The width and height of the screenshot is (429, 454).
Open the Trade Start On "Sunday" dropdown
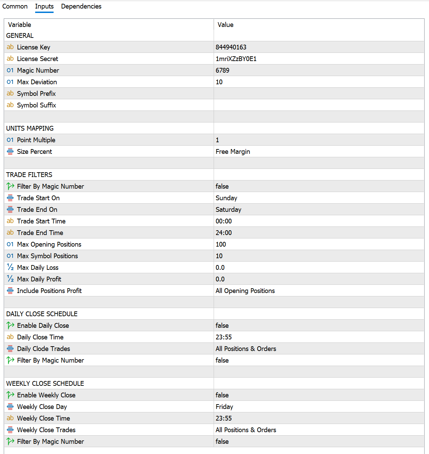pyautogui.click(x=226, y=198)
